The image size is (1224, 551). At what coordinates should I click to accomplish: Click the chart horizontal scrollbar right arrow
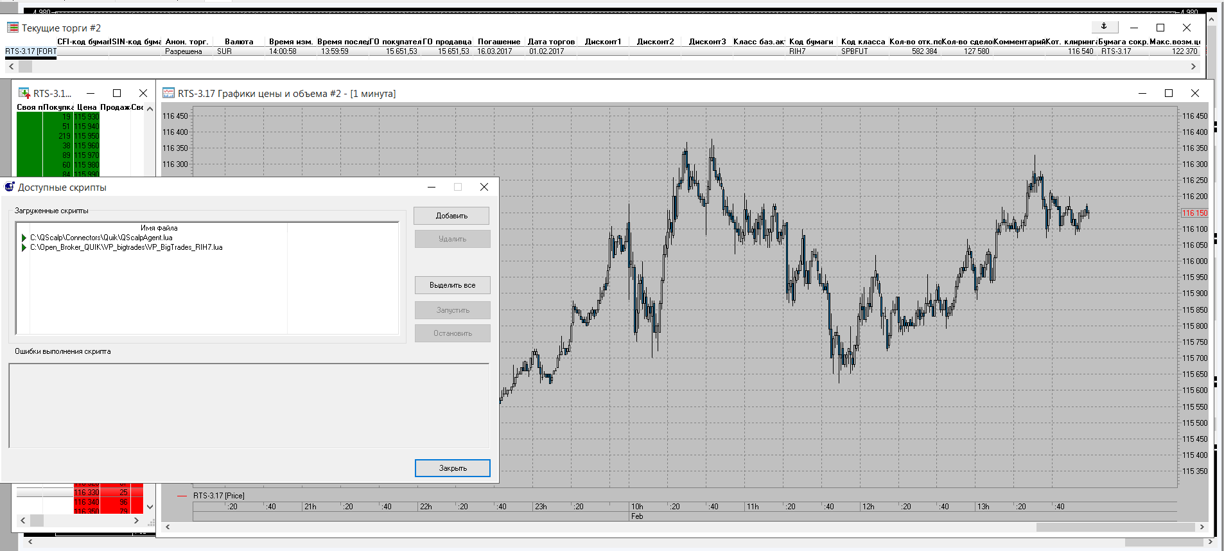pos(1202,527)
